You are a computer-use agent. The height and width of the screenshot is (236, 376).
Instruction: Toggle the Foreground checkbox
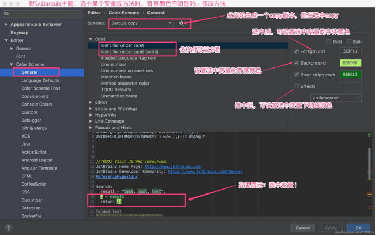(296, 51)
